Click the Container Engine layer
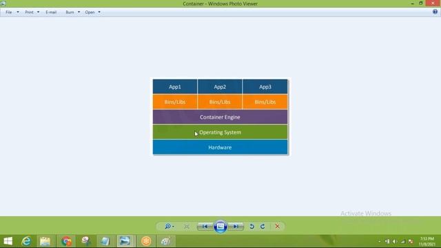Image resolution: width=441 pixels, height=248 pixels. point(220,117)
